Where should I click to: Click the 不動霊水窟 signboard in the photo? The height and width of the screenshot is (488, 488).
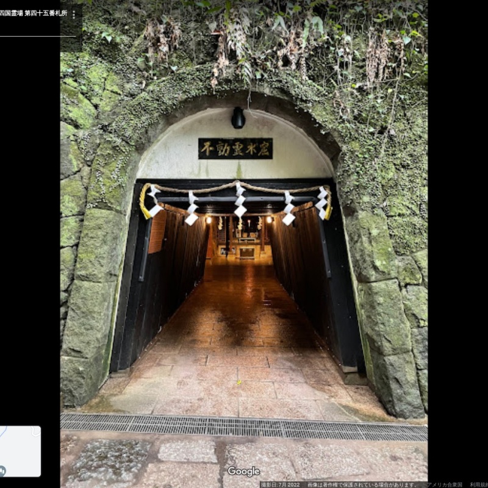point(235,148)
